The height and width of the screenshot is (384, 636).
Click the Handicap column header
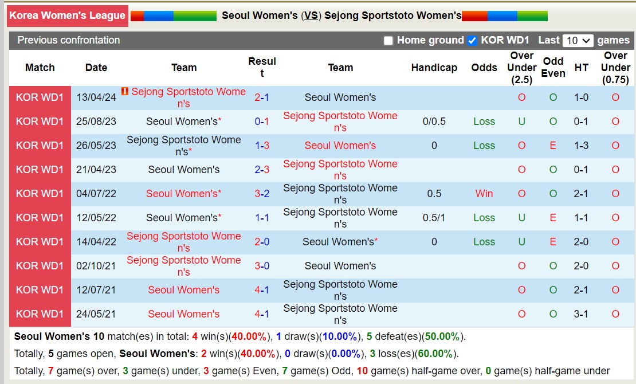pos(434,68)
